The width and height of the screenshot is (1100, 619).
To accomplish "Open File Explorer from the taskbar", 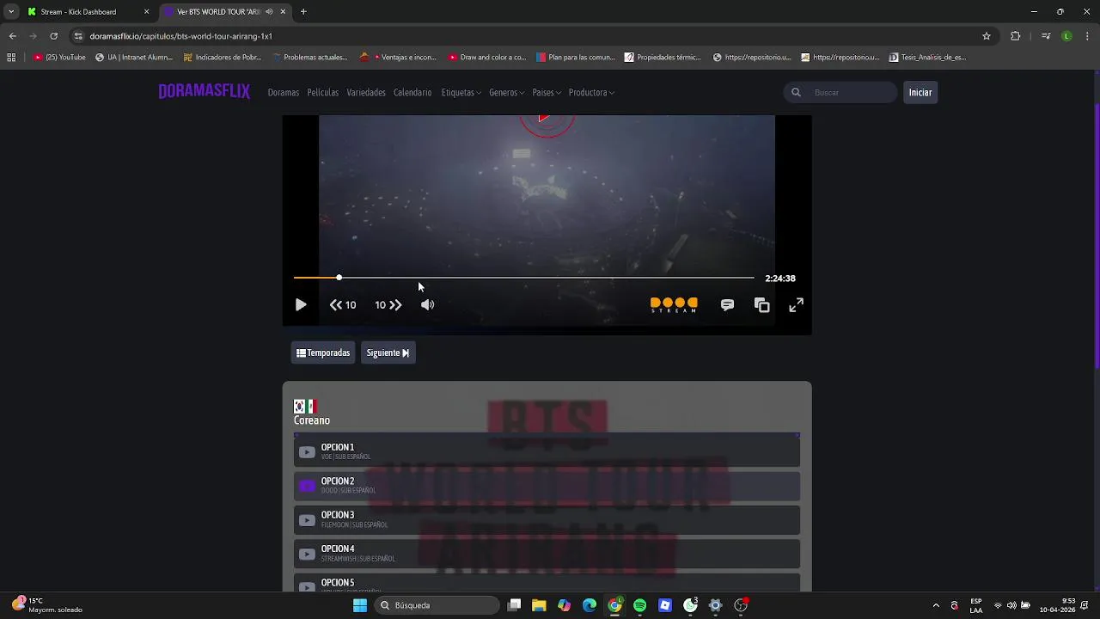I will [539, 605].
